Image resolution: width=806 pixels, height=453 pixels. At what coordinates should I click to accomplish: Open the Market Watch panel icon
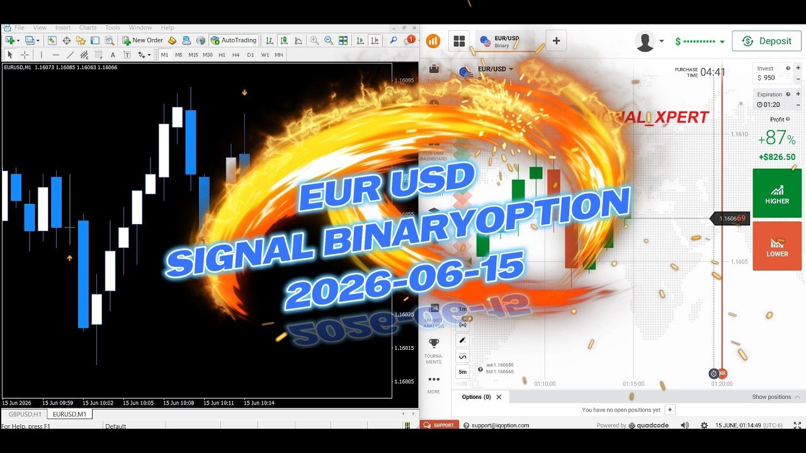[x=52, y=40]
